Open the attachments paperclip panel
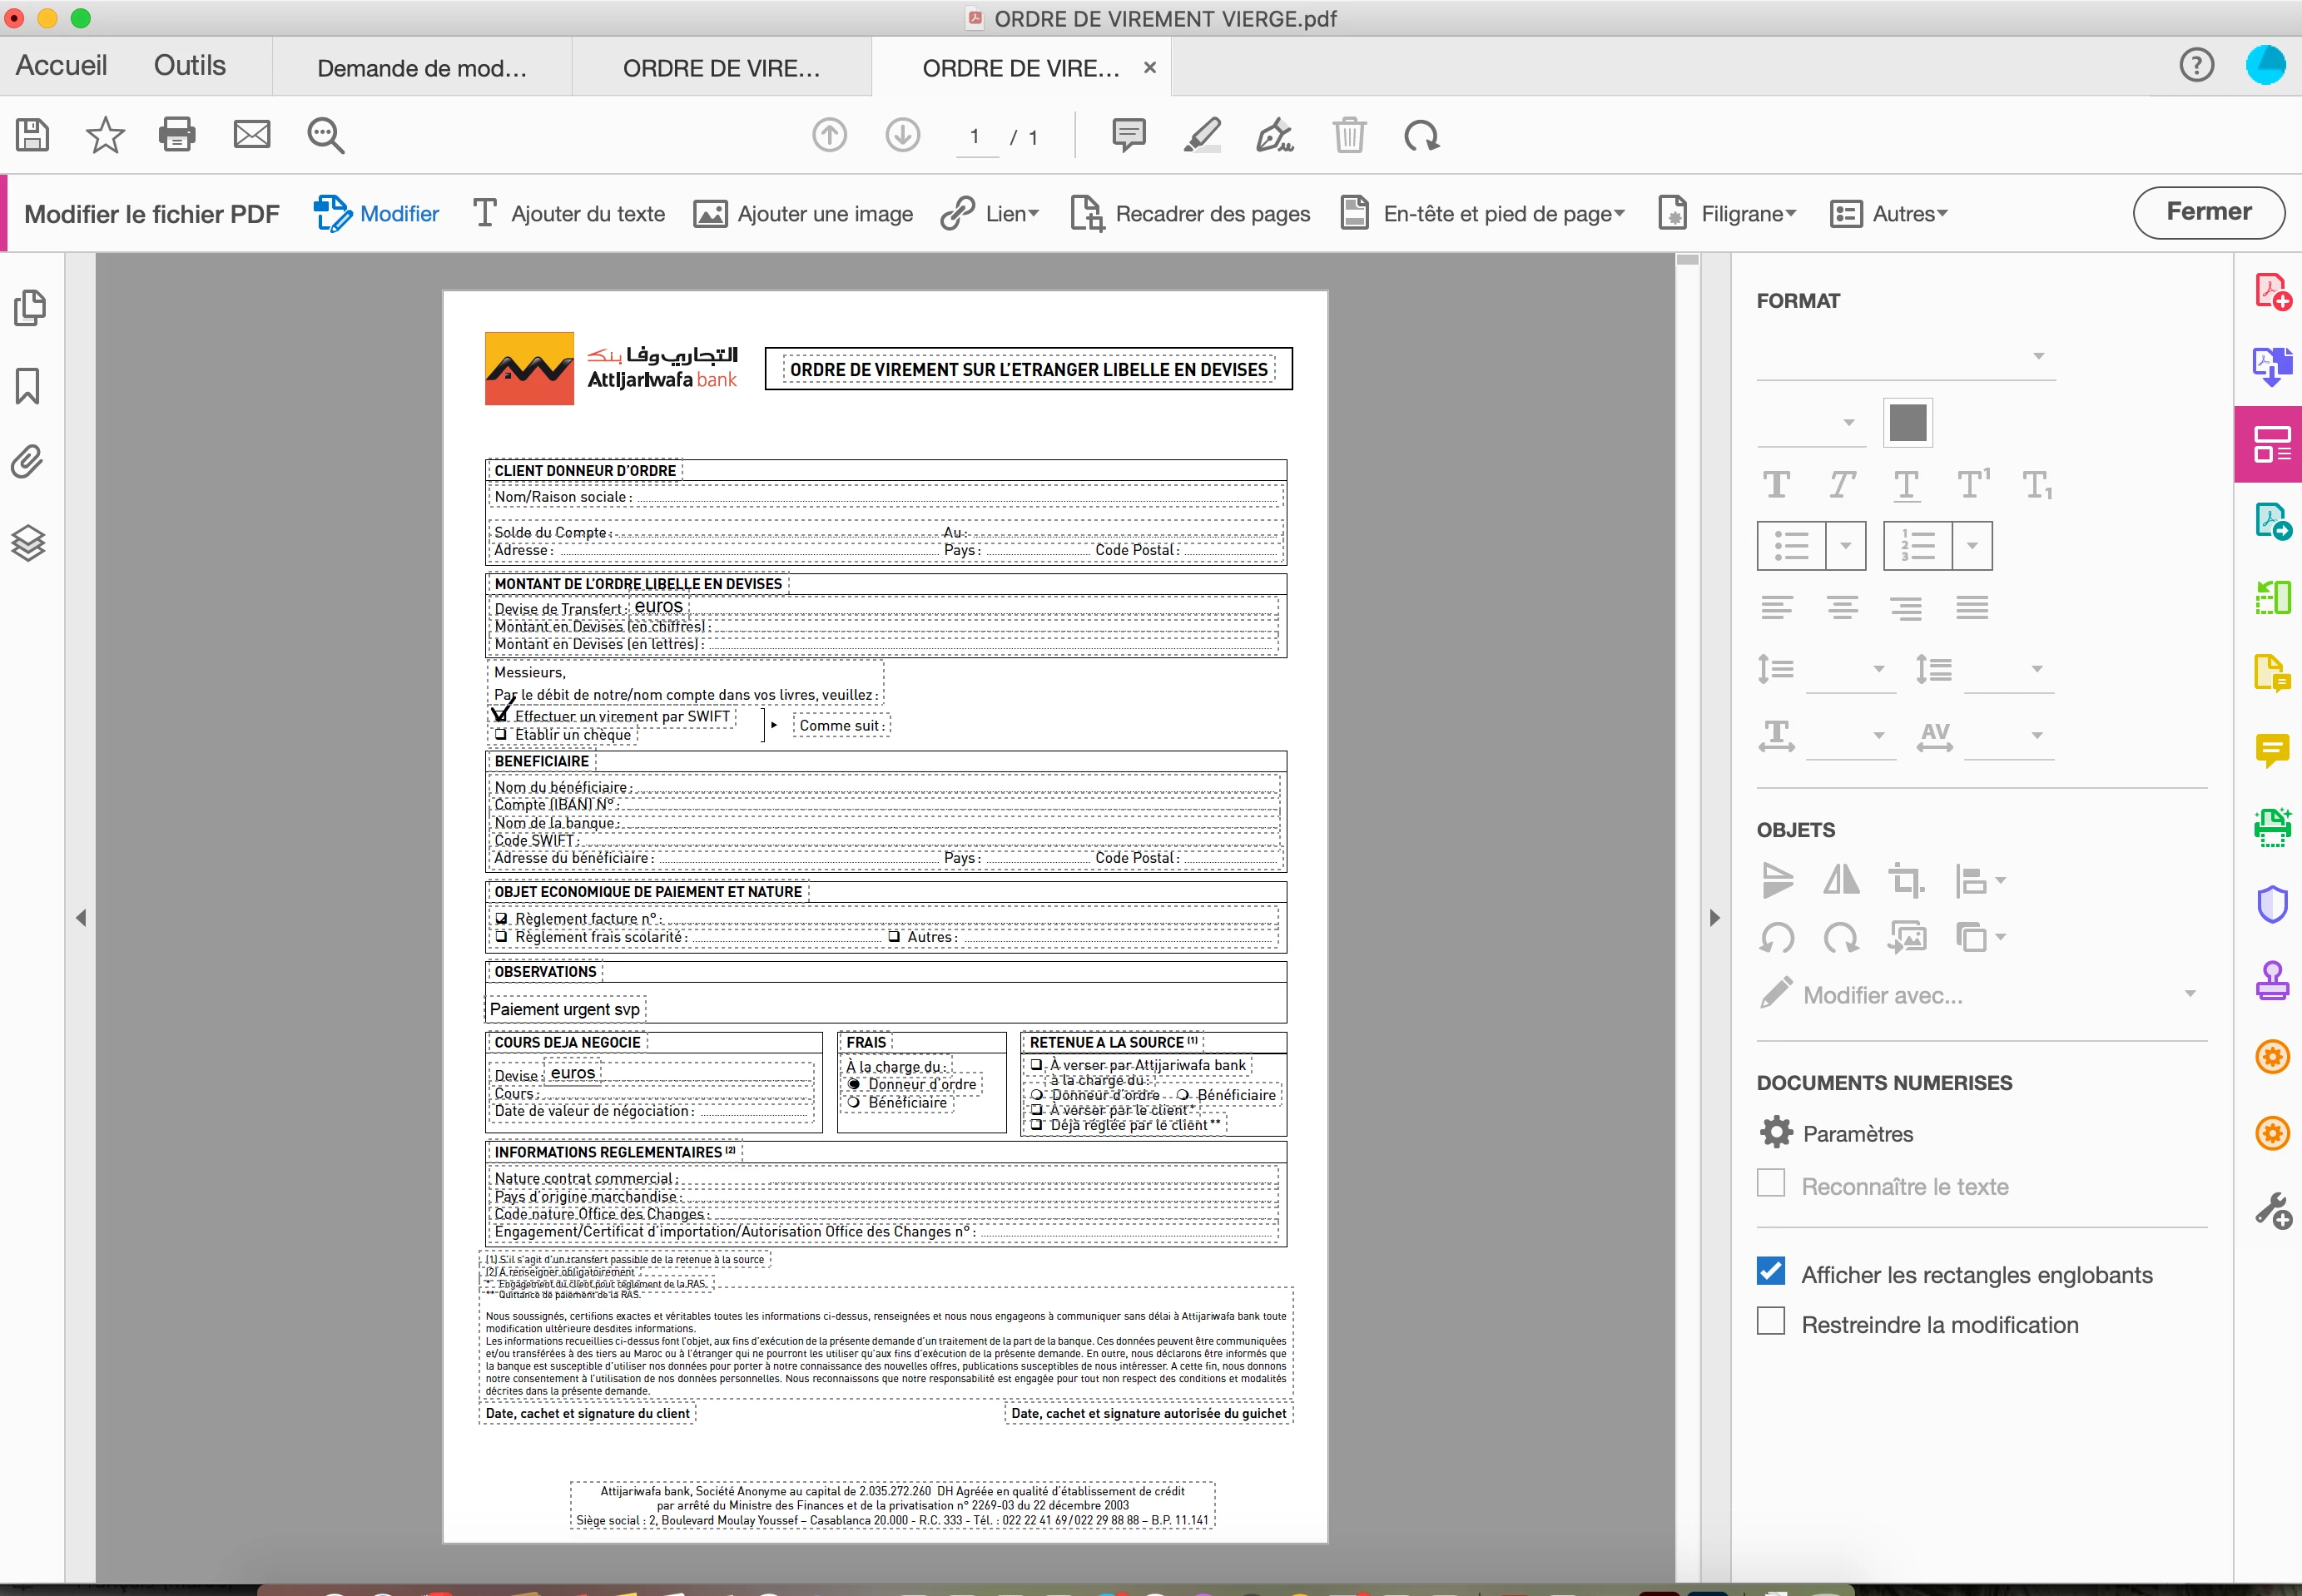 28,462
